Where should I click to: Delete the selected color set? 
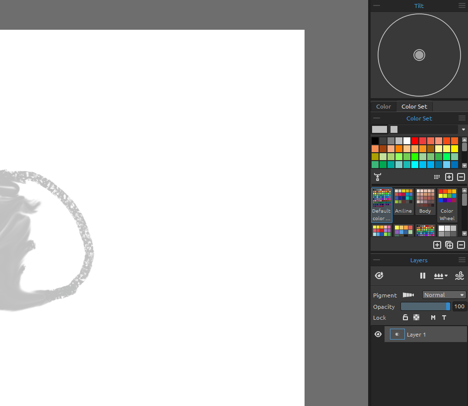click(x=461, y=245)
